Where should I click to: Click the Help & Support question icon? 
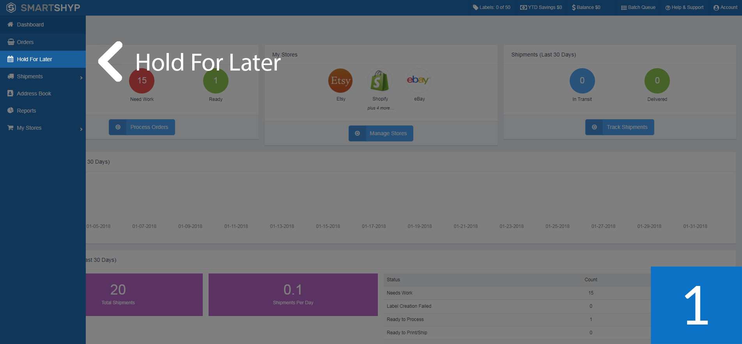point(668,8)
